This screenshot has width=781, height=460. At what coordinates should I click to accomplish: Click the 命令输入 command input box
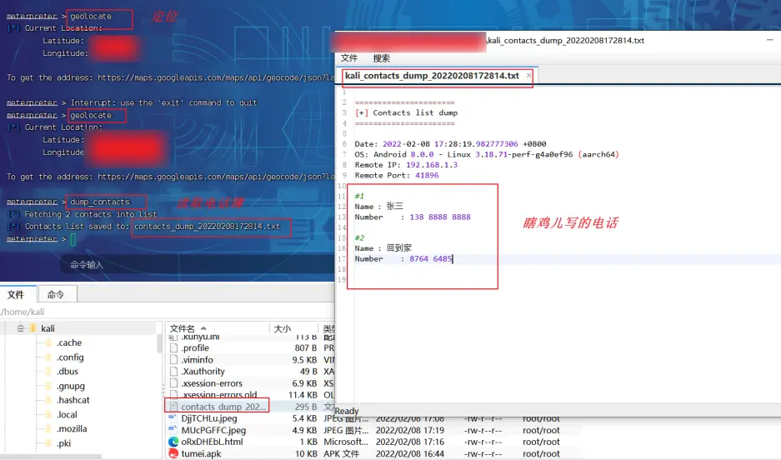(197, 265)
